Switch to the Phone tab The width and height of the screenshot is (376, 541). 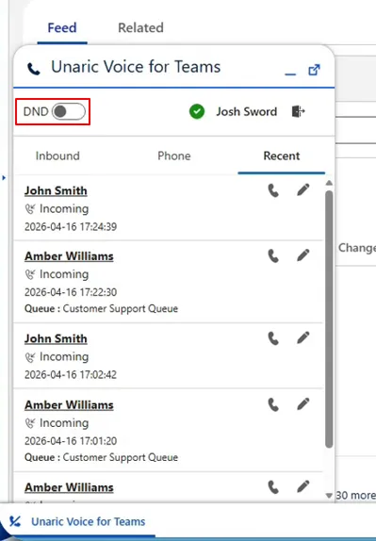[x=174, y=156]
